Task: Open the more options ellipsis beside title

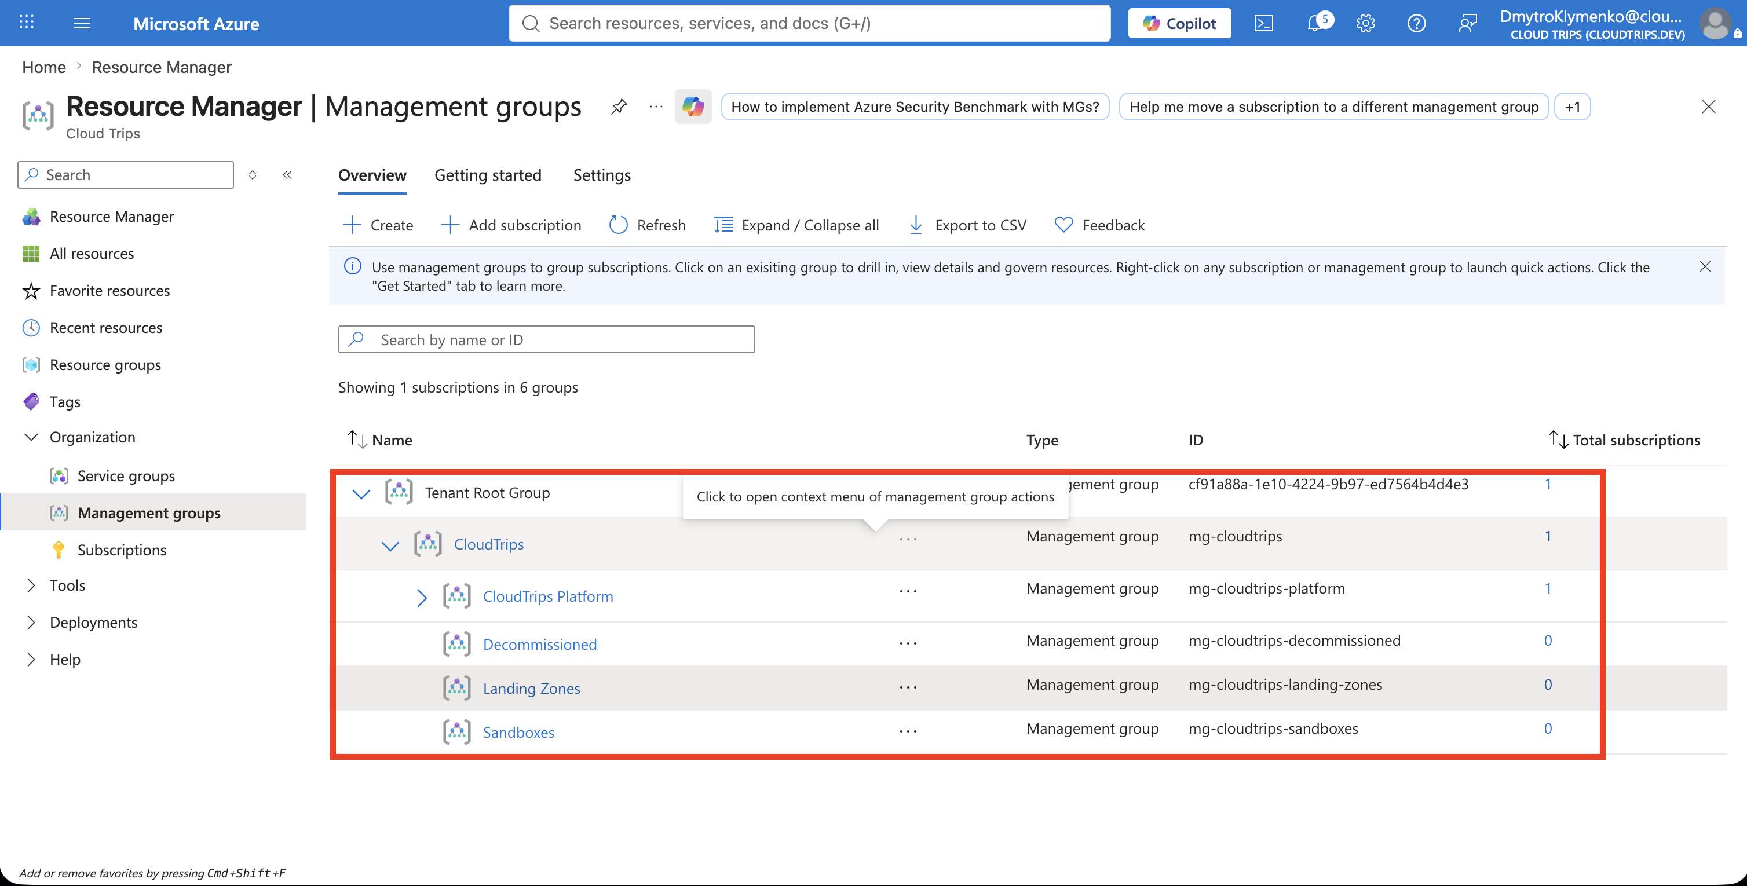Action: (x=656, y=107)
